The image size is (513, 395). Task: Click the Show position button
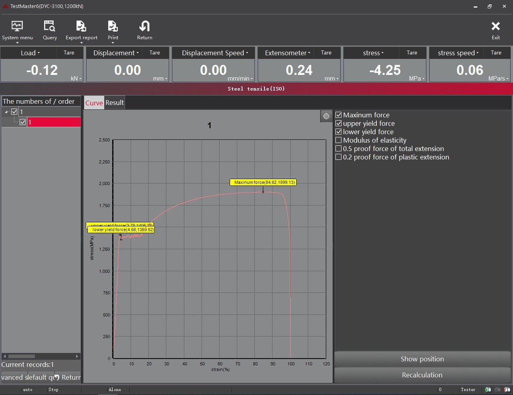tap(422, 359)
